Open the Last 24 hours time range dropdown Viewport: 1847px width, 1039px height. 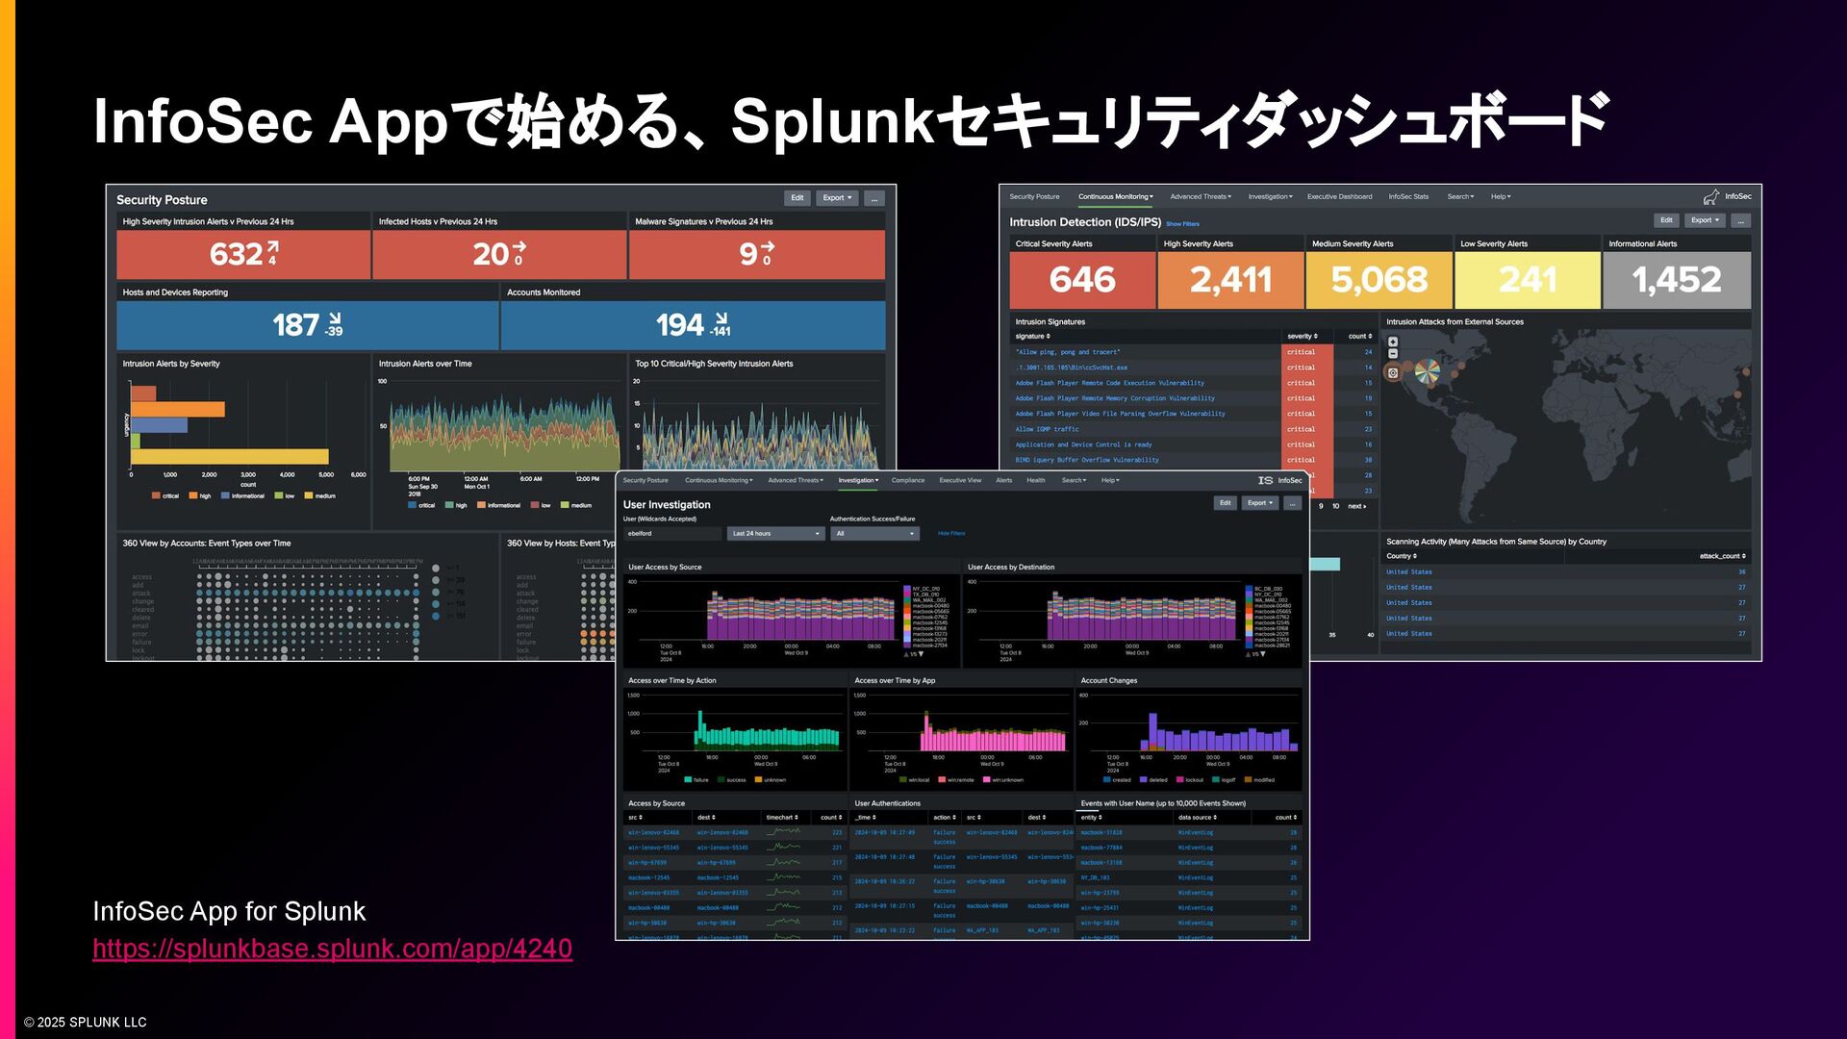(775, 534)
